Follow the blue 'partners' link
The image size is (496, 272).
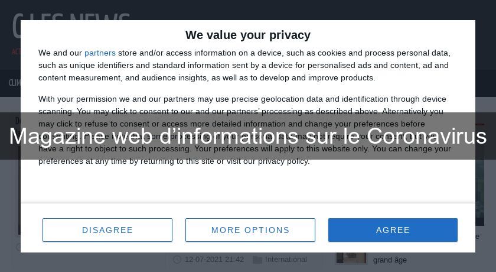pos(100,53)
